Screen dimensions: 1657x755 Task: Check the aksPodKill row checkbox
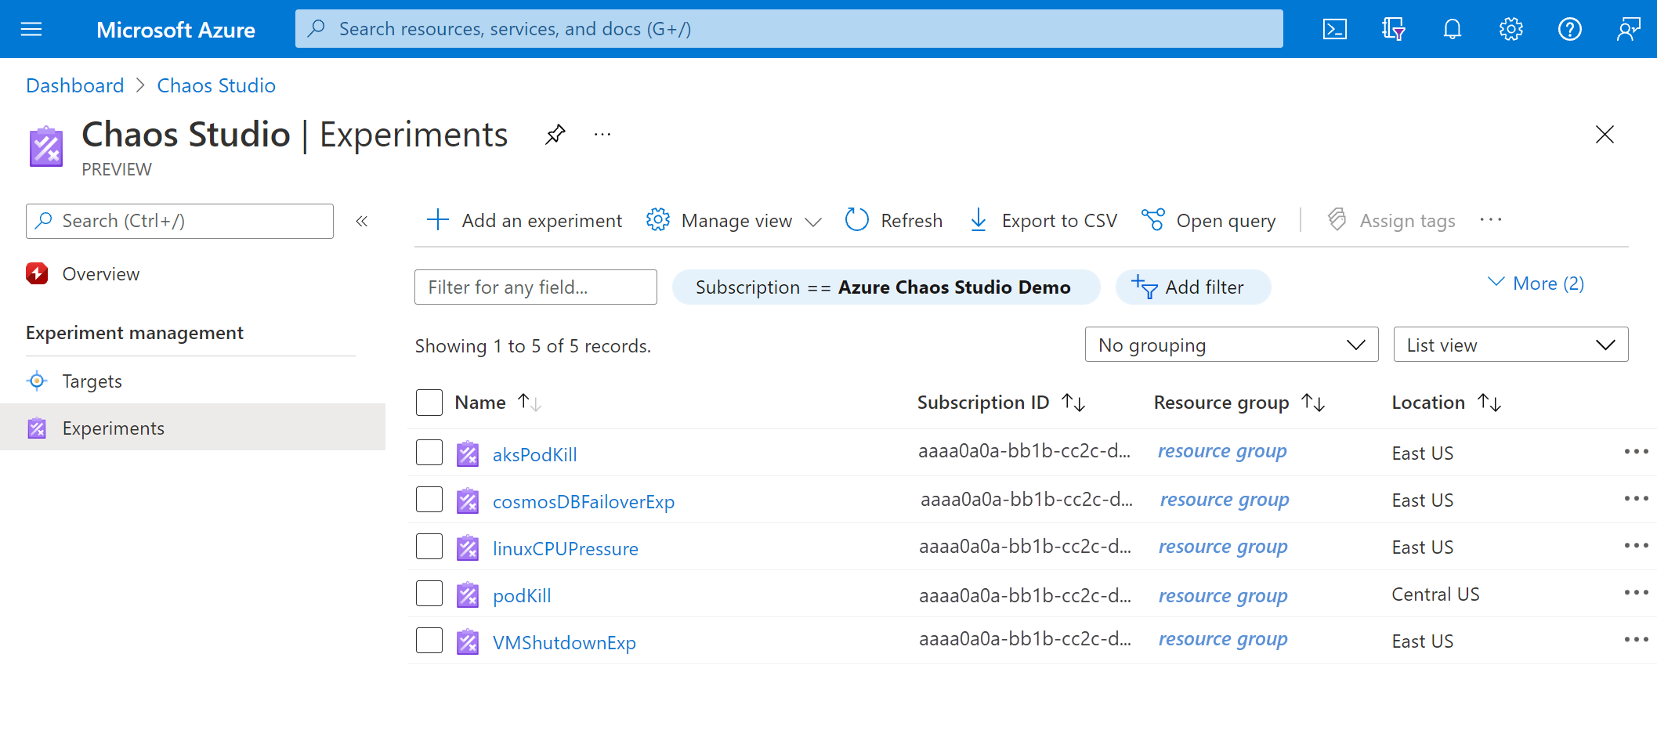pyautogui.click(x=429, y=452)
